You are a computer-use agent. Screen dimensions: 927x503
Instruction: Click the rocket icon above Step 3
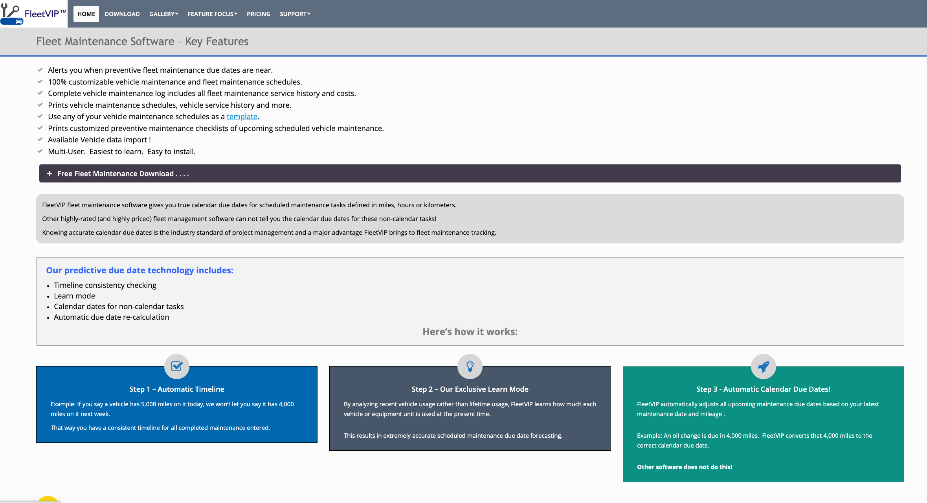763,367
